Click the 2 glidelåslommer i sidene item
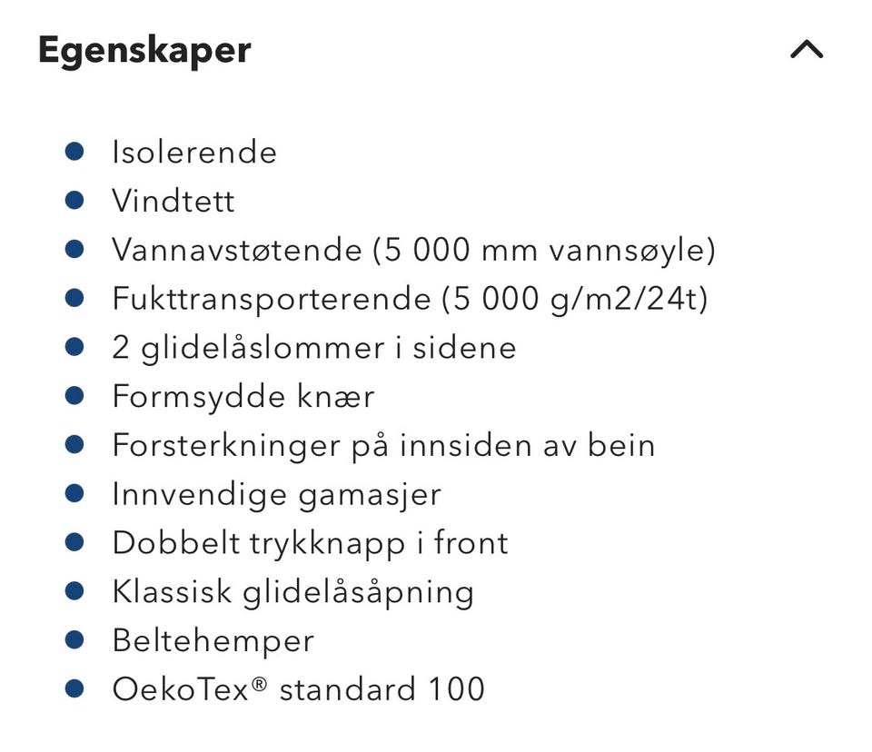Screen dimensions: 872x752 click(313, 348)
